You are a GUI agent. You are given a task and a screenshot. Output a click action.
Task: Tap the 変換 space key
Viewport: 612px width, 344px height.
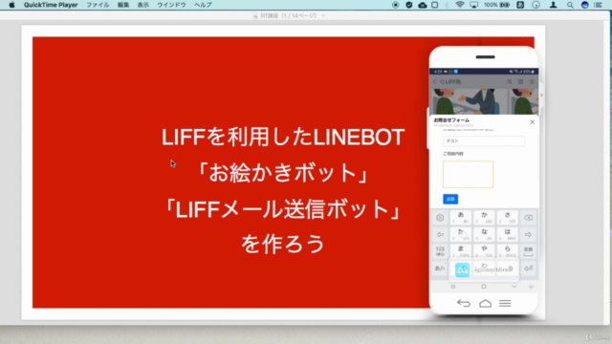pyautogui.click(x=528, y=251)
